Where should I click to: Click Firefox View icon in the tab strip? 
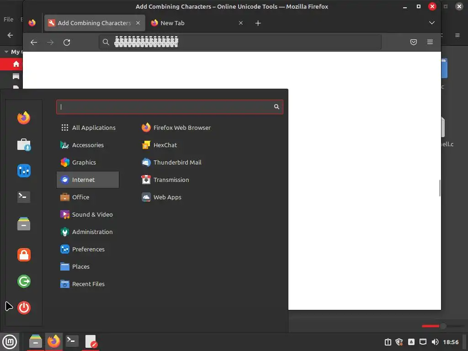click(32, 23)
